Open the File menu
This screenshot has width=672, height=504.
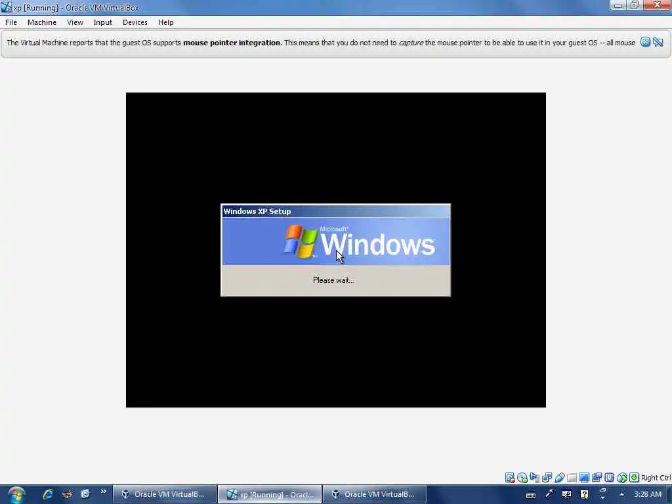[11, 22]
